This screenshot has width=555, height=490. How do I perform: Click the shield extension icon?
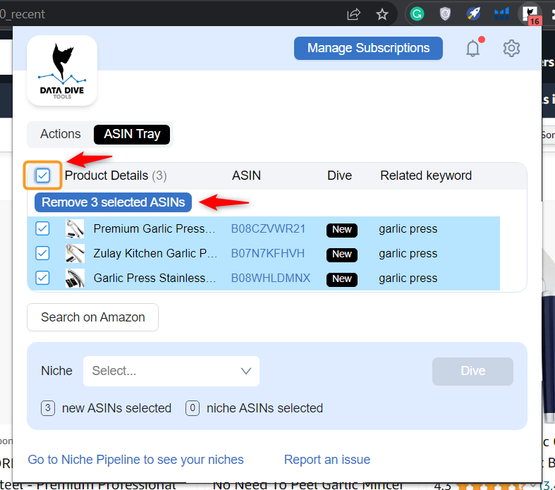445,14
